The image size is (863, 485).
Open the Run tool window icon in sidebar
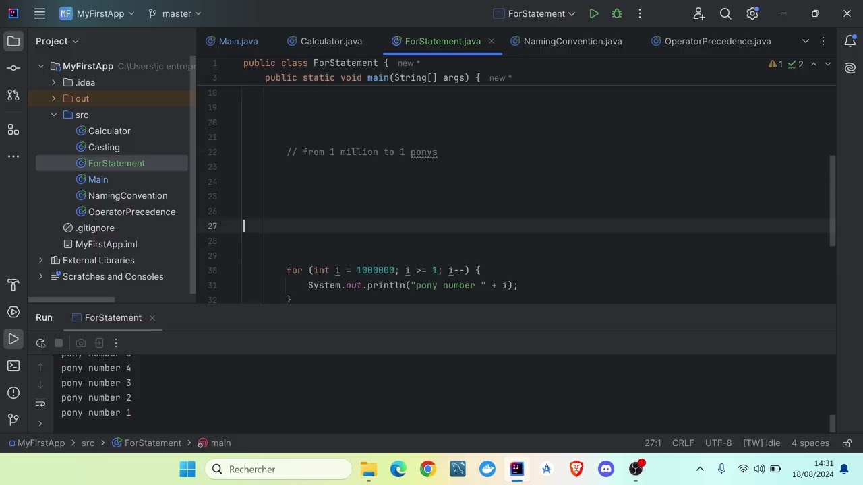tap(13, 339)
